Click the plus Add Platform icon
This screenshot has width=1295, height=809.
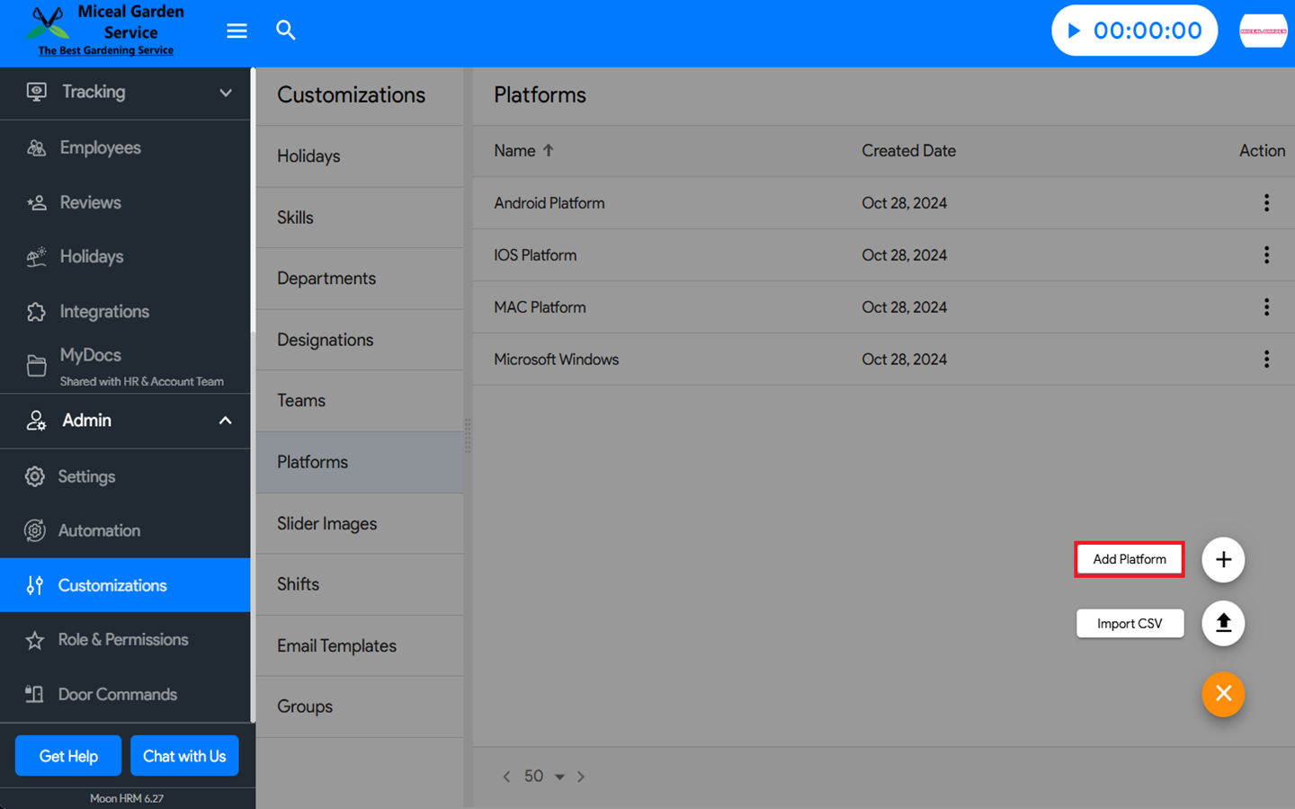click(1222, 559)
